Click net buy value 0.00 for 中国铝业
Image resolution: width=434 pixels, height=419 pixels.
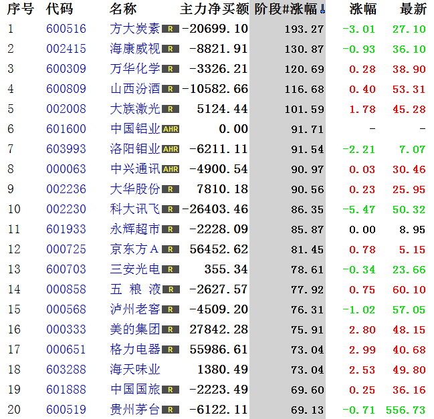click(233, 129)
